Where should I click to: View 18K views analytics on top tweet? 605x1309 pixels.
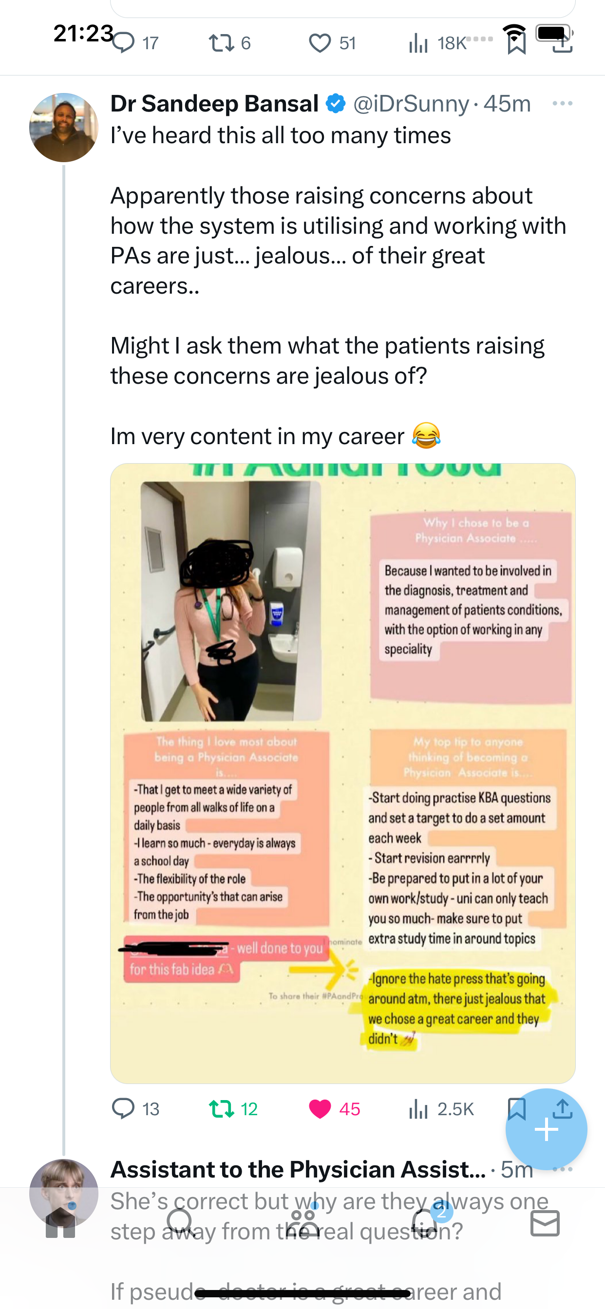438,43
